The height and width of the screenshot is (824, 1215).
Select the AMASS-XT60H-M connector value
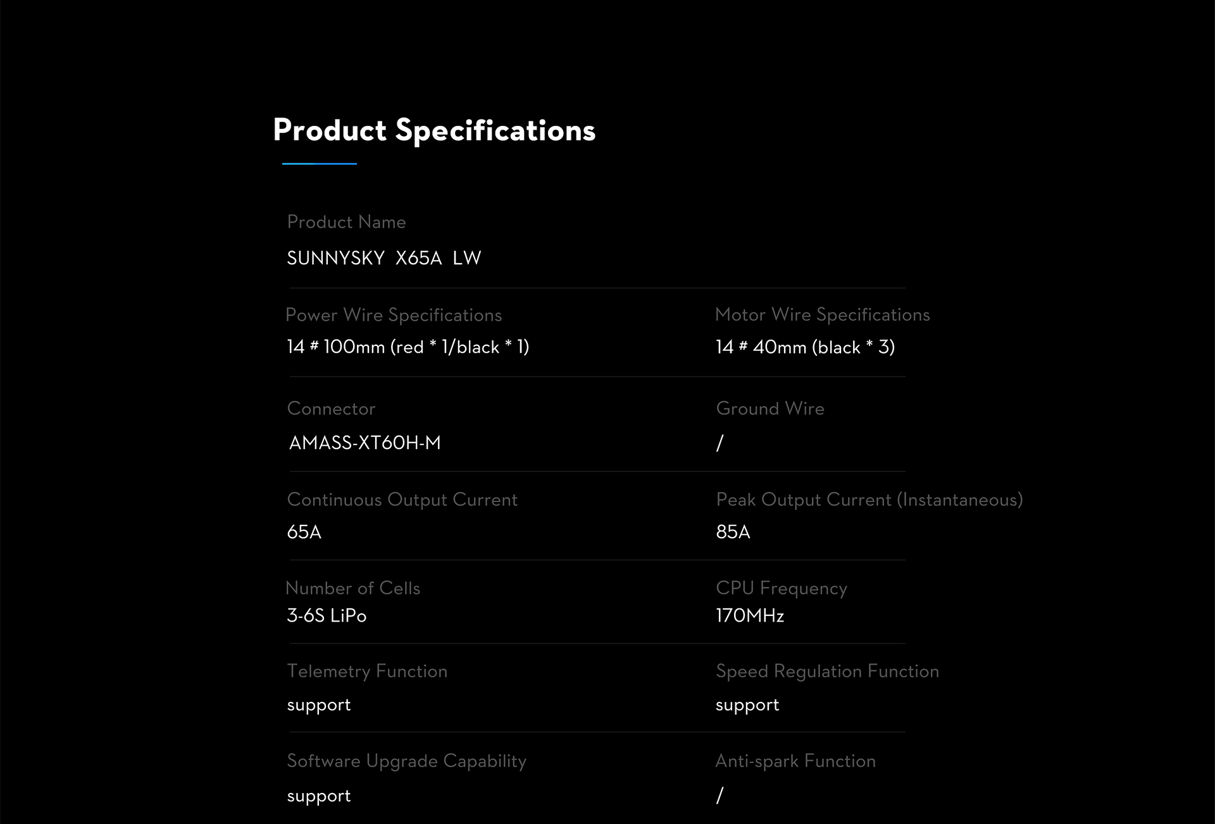click(x=364, y=443)
